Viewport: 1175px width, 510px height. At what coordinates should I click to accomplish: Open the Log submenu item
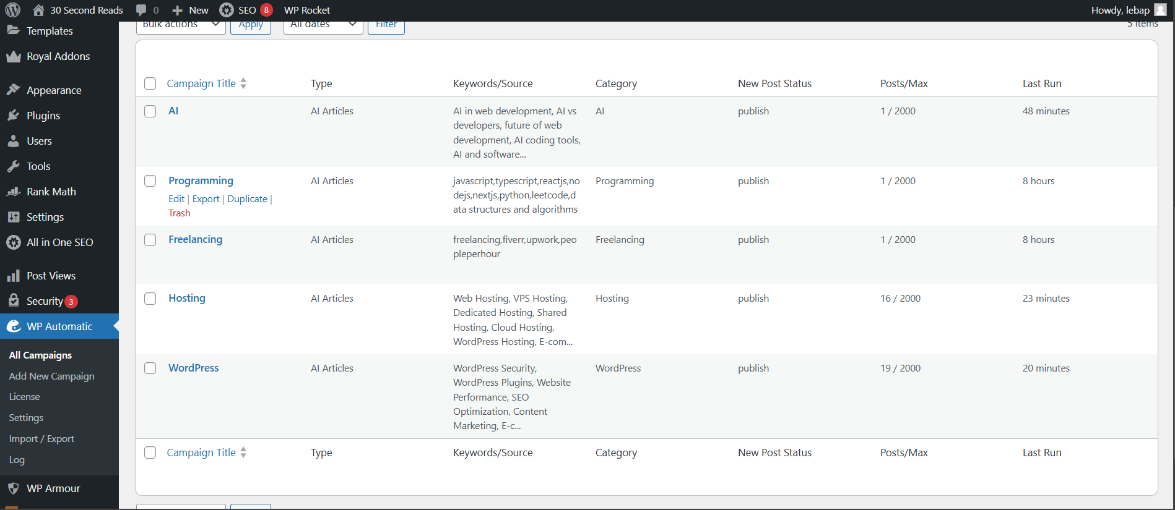[17, 460]
